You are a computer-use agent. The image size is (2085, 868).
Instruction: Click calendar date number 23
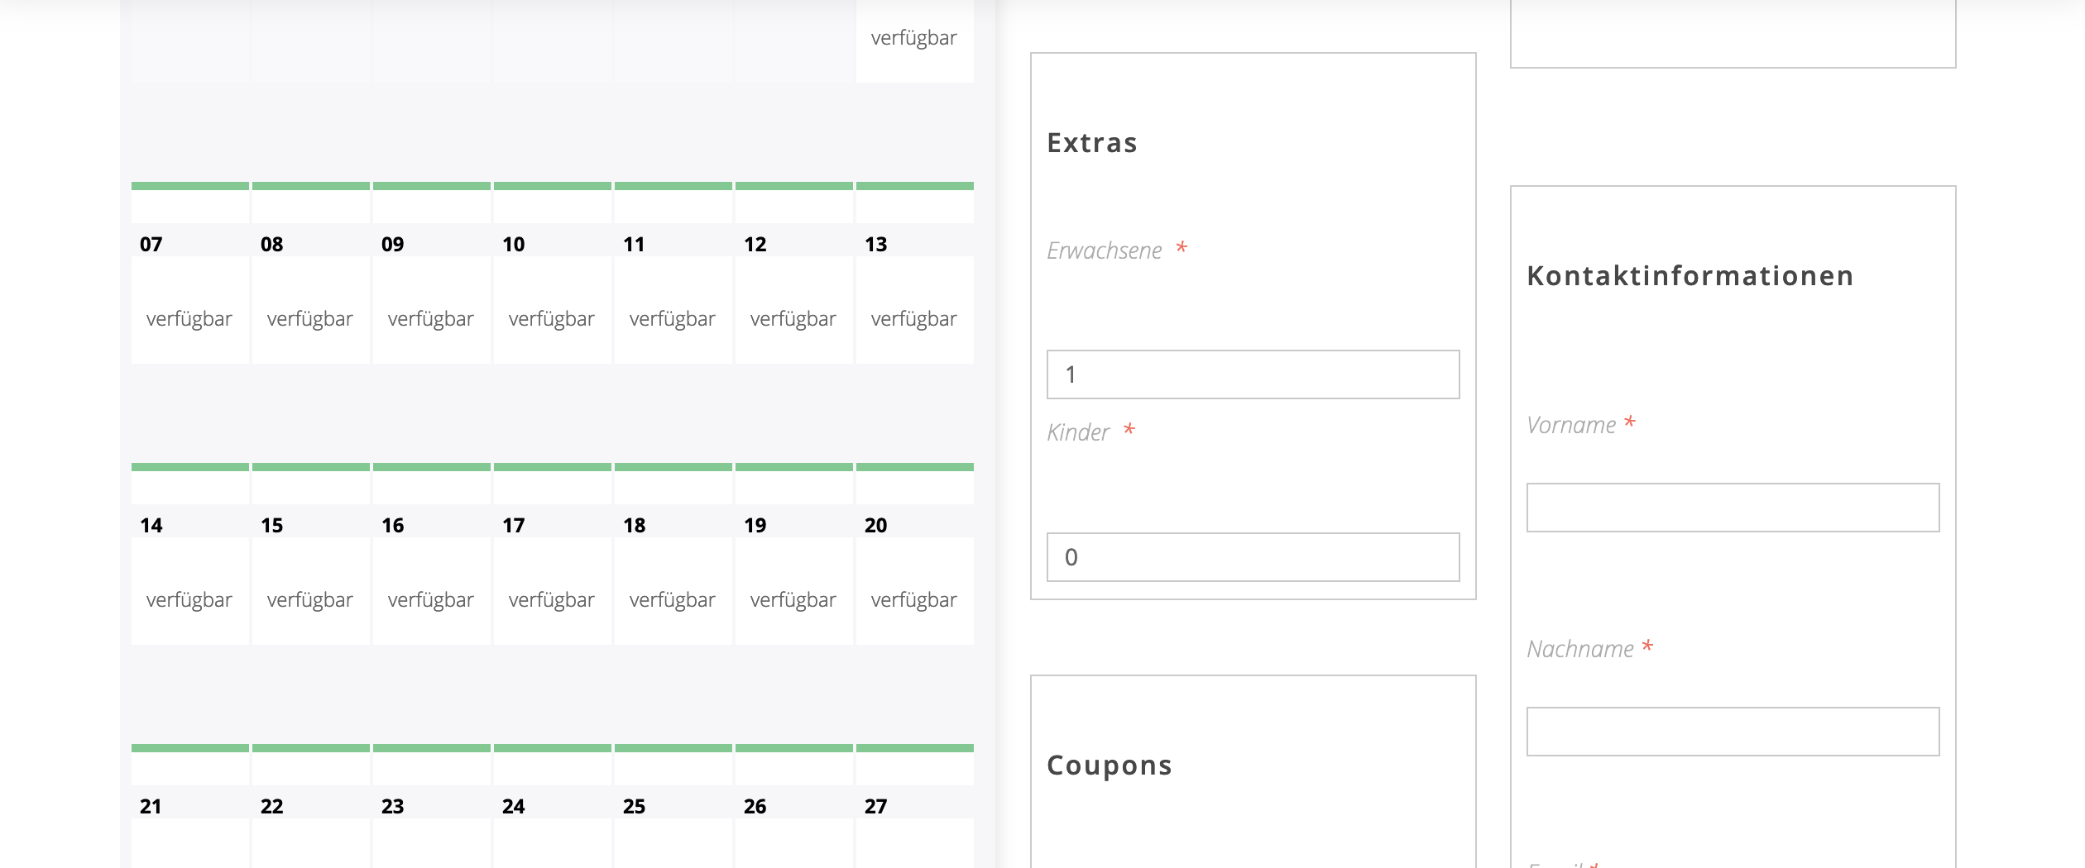pyautogui.click(x=393, y=807)
